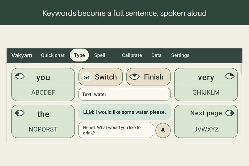Select the NOPQRST letter group
Image resolution: width=249 pixels, height=166 pixels.
tap(43, 129)
